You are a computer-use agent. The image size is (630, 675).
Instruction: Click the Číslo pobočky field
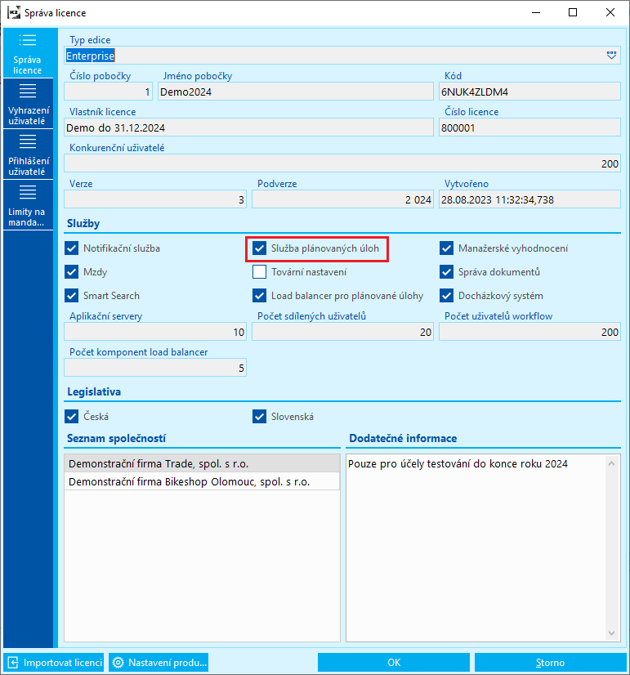(108, 92)
